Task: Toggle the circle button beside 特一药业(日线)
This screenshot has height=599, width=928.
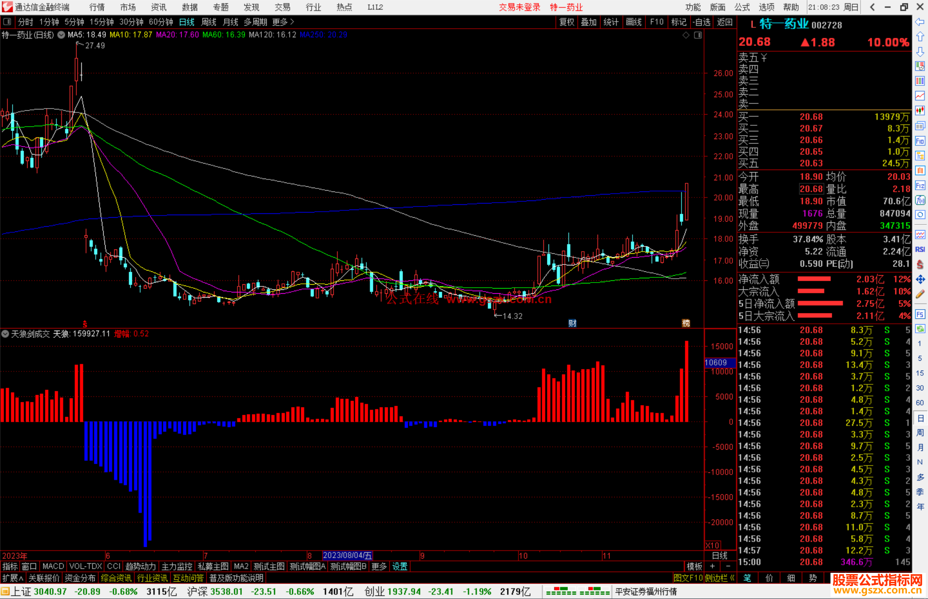Action: [x=61, y=35]
